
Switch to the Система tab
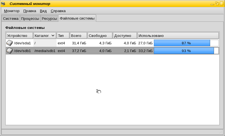11,19
